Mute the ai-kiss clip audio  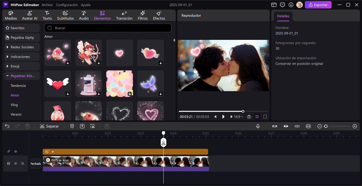tap(22, 163)
